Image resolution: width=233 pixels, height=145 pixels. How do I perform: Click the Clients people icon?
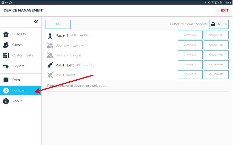pyautogui.click(x=6, y=45)
